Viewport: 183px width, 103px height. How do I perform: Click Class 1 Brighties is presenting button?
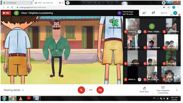coord(163,90)
